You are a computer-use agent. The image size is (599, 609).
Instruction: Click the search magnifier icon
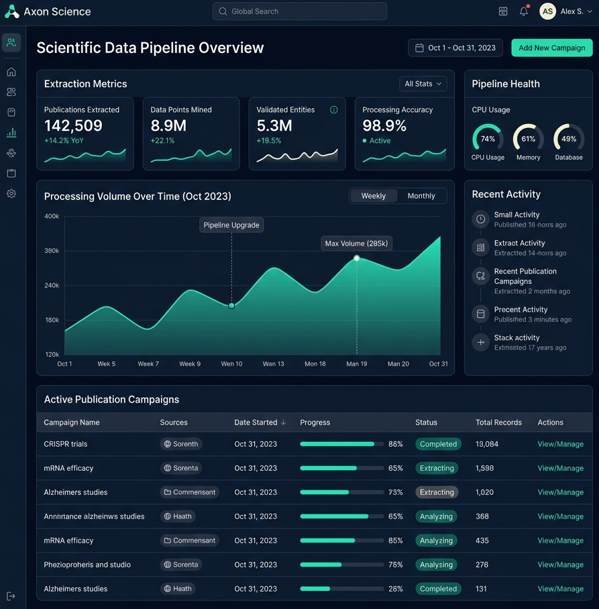[x=223, y=11]
